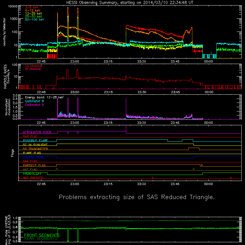
Task: Click the 23:15 tick under particle rates plot
Action: 108,92
